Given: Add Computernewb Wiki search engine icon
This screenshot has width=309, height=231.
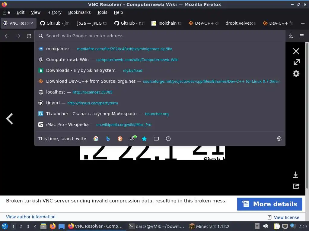Looking at the screenshot, I should [133, 138].
